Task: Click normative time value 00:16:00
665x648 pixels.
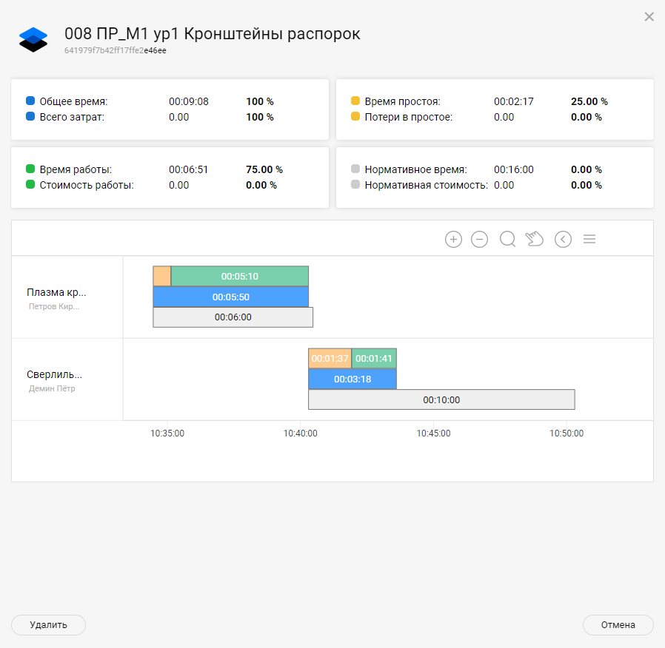Action: click(x=514, y=170)
